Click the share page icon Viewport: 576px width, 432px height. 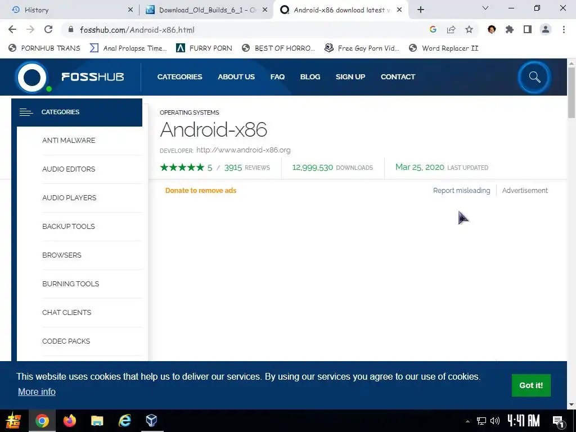[451, 30]
